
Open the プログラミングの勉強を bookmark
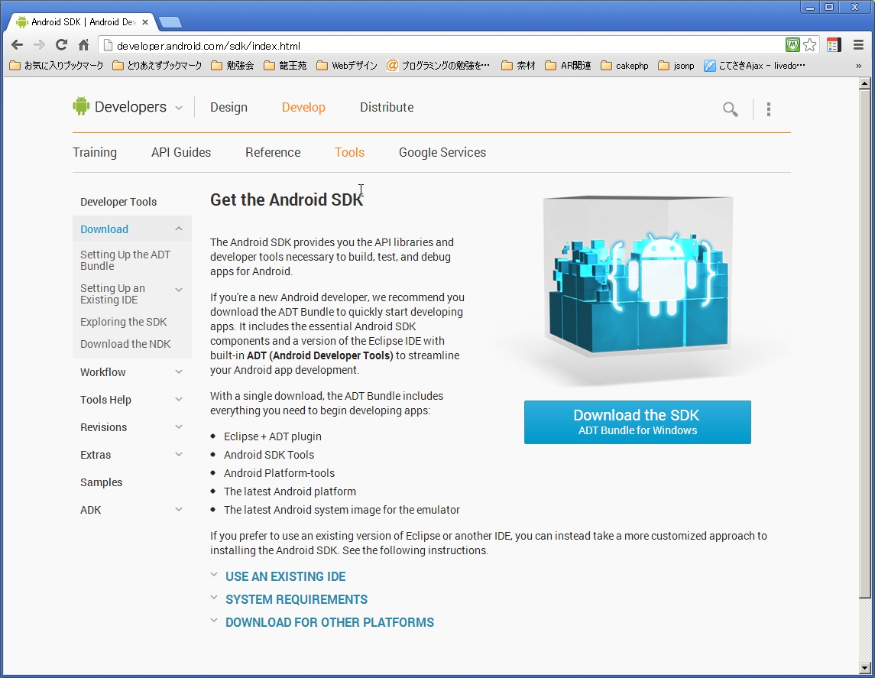(x=439, y=66)
